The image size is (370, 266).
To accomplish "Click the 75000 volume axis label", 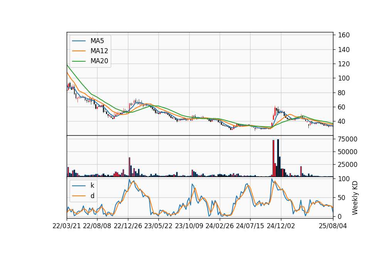I will tap(348, 139).
